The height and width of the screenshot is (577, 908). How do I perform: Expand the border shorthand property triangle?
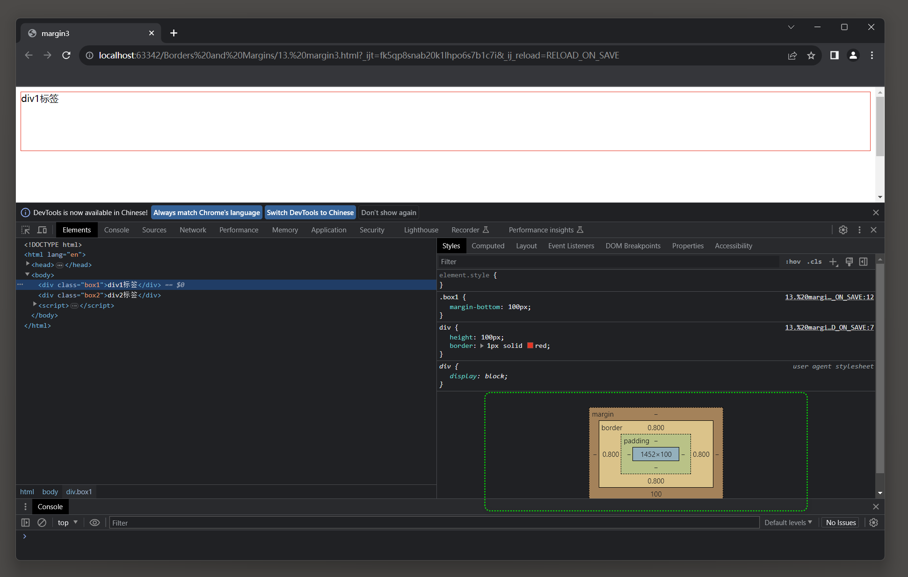point(482,346)
